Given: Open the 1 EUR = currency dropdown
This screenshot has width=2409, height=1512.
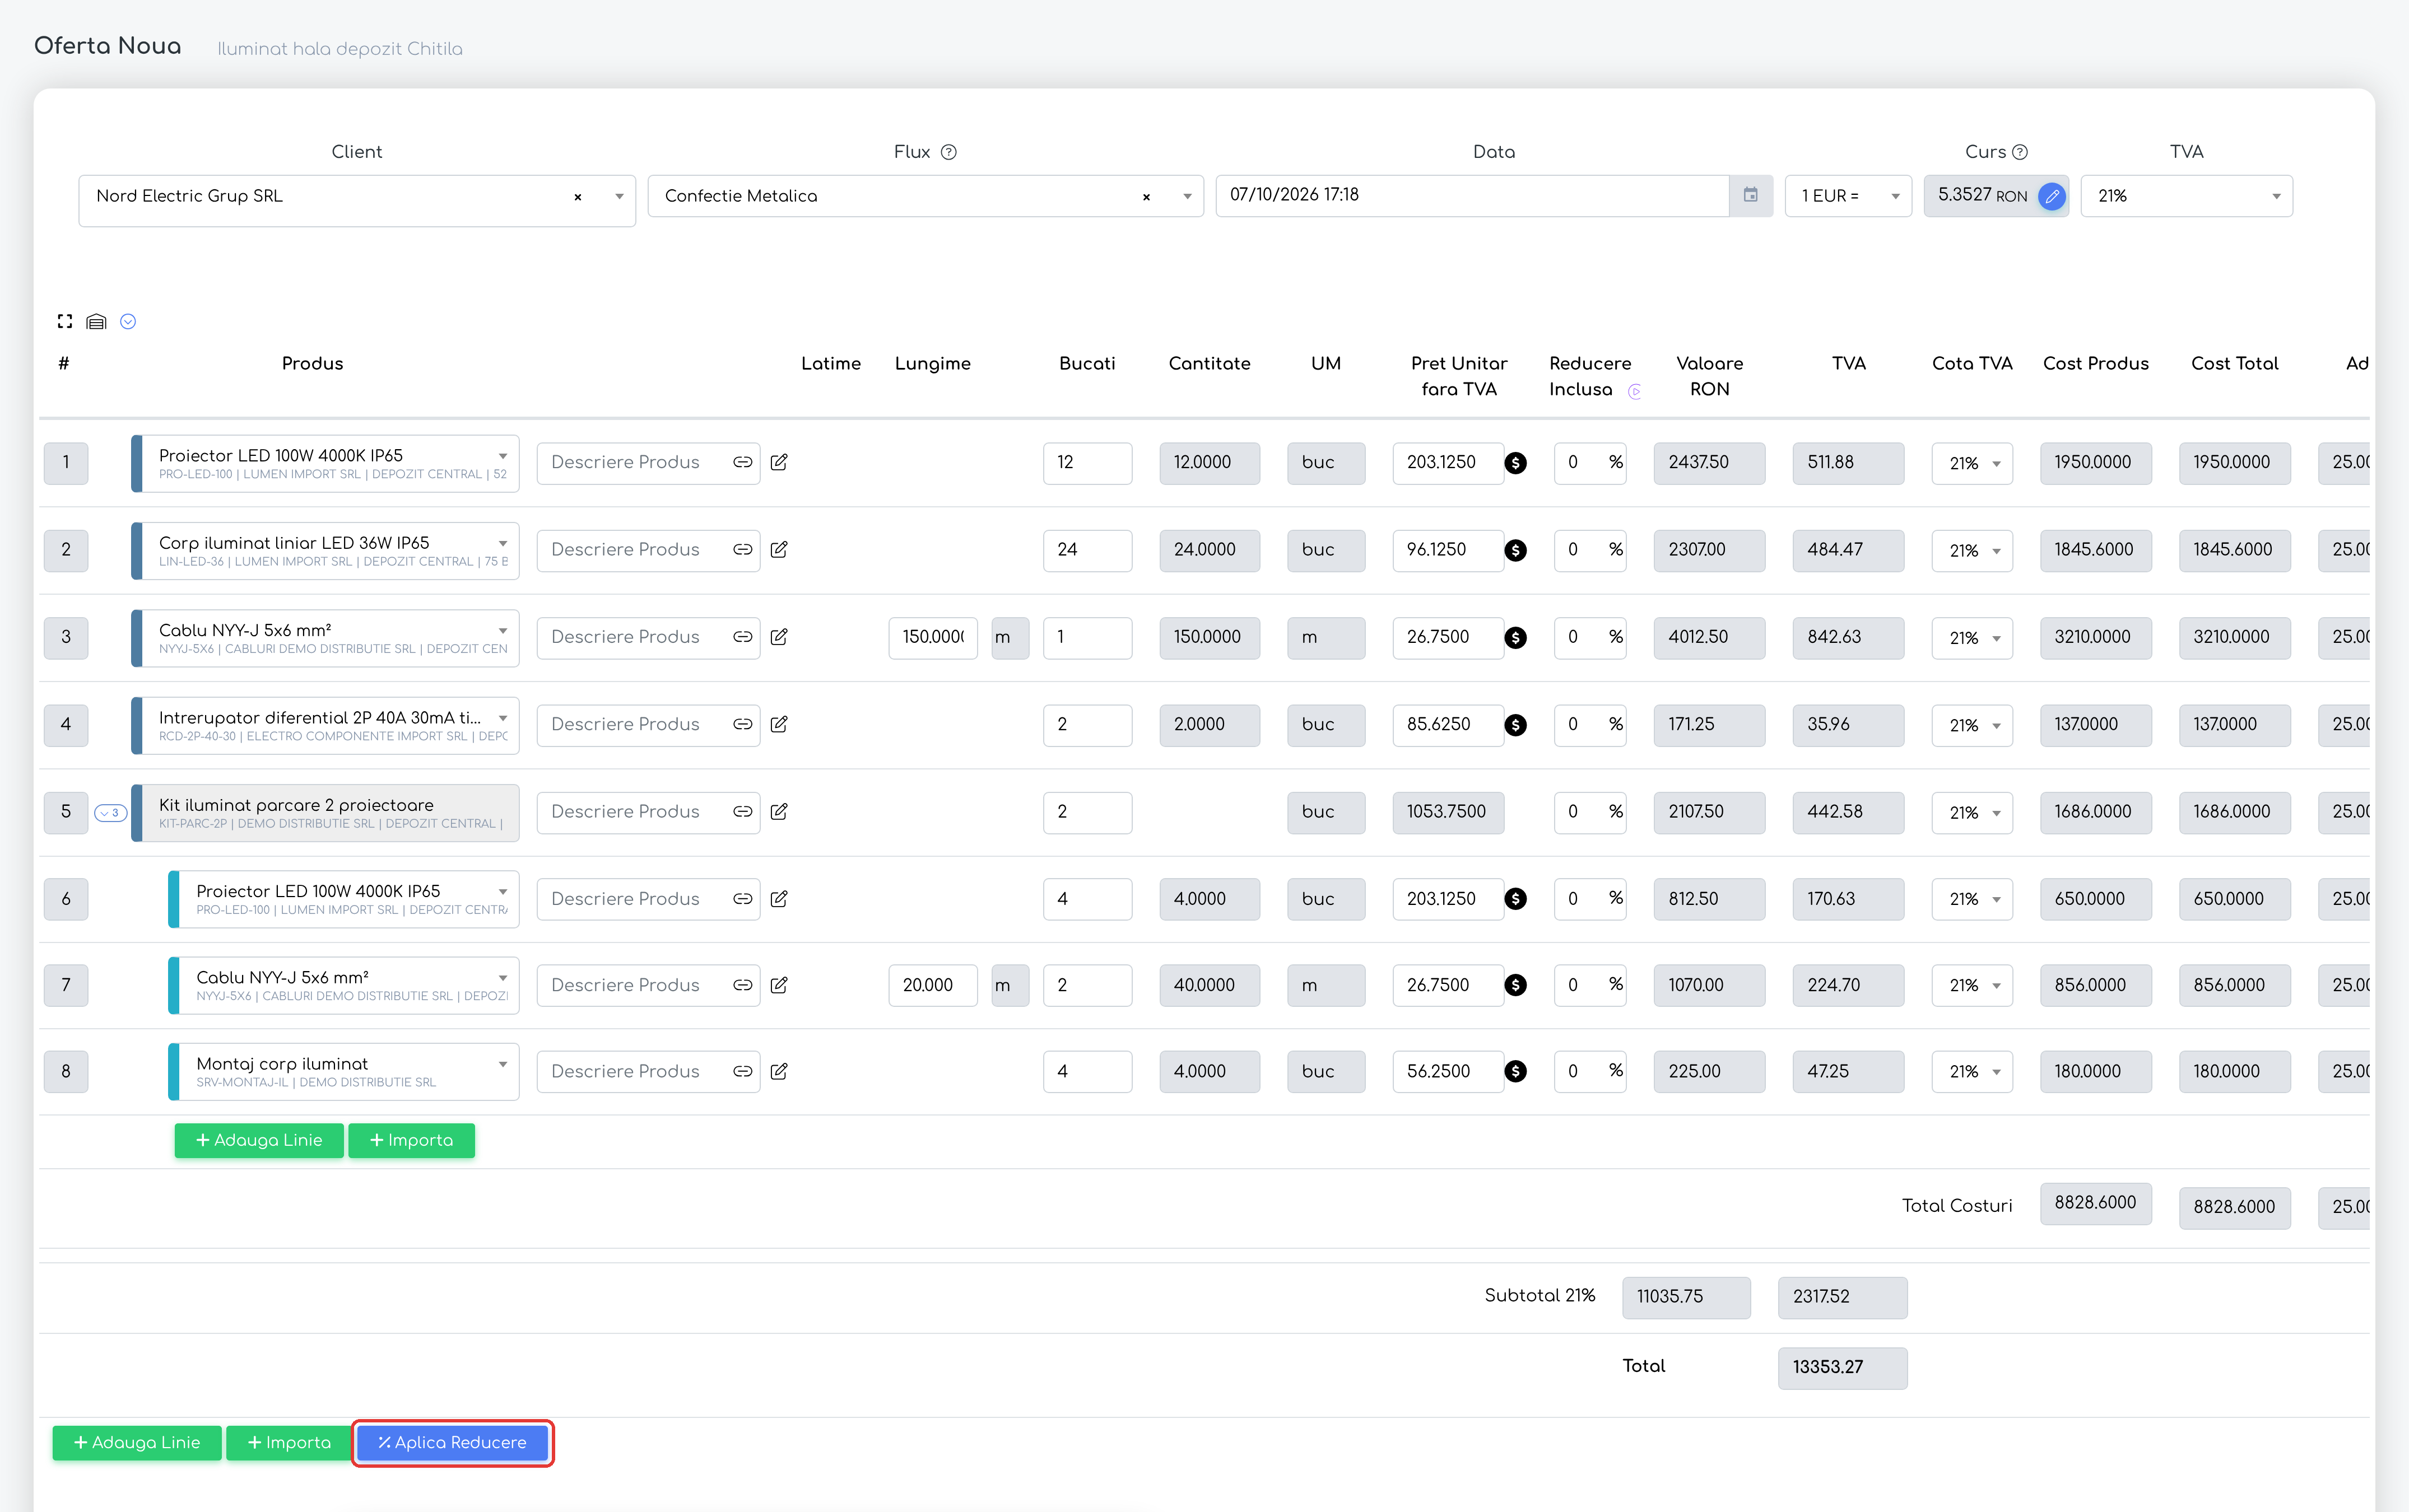Looking at the screenshot, I should [1848, 196].
